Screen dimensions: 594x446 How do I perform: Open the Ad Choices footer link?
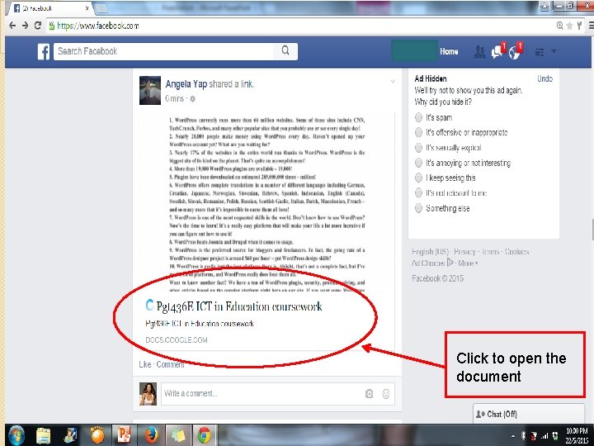(x=431, y=263)
